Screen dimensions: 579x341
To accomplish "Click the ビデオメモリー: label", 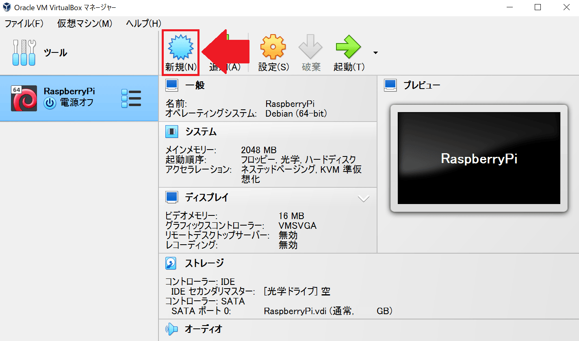I will [191, 216].
